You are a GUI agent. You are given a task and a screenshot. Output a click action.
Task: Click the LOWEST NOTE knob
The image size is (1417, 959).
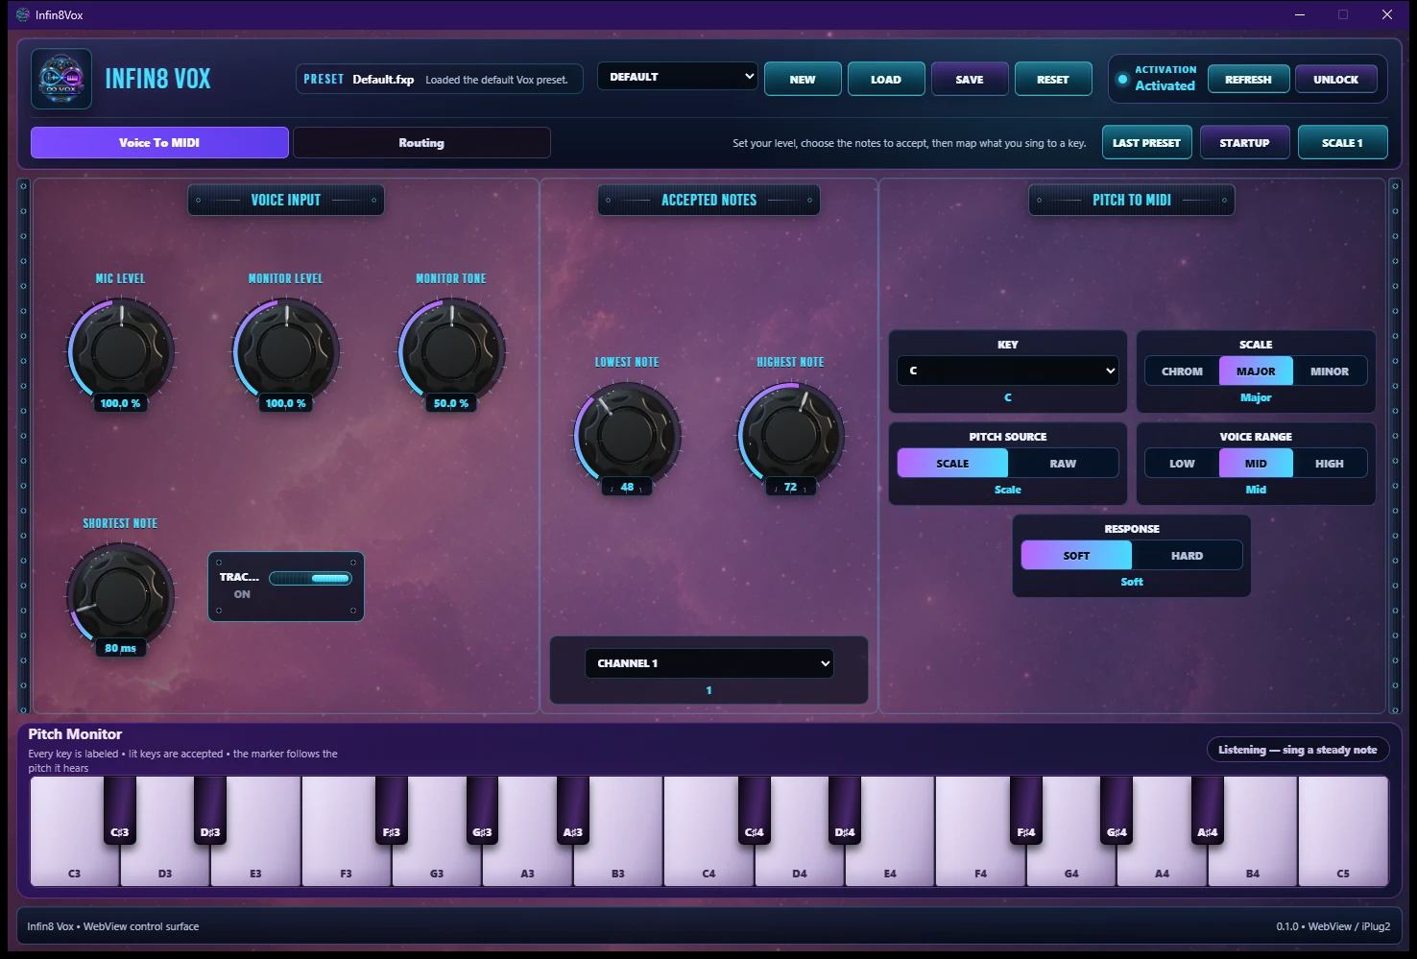pos(627,434)
